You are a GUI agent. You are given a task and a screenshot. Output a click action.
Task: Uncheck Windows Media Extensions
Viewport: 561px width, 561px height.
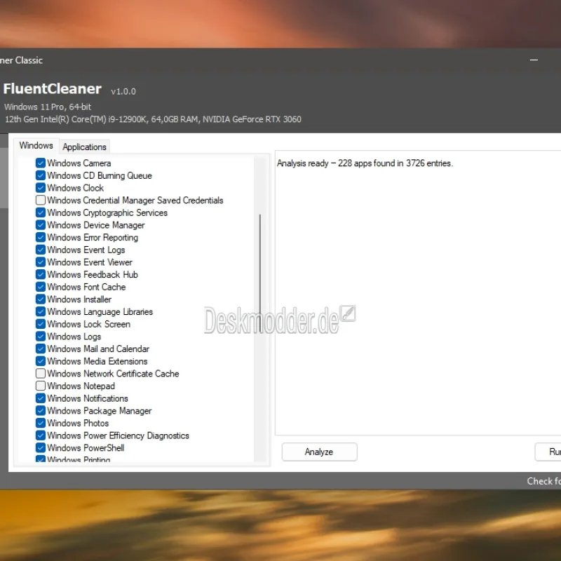click(x=41, y=361)
